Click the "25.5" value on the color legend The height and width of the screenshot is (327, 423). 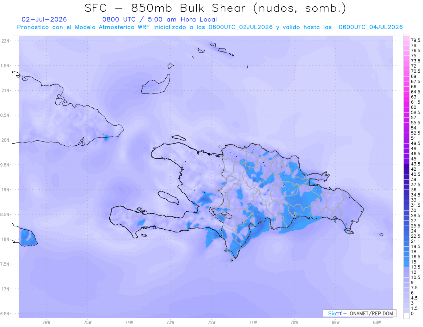tap(416, 226)
